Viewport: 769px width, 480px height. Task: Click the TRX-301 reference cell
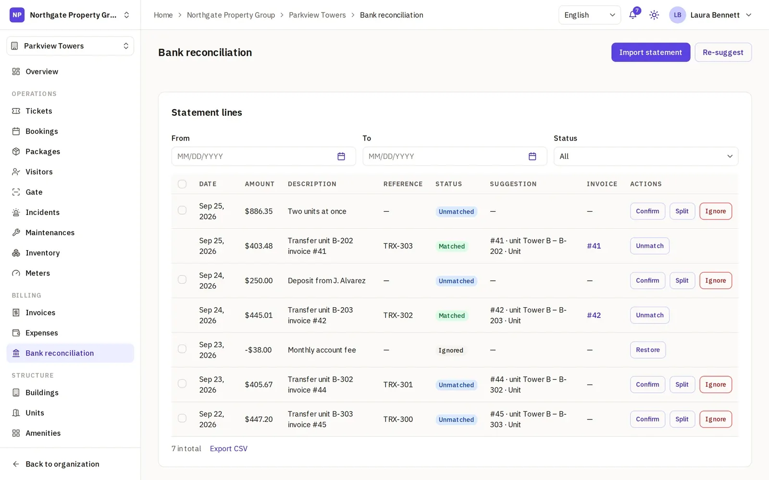[398, 384]
